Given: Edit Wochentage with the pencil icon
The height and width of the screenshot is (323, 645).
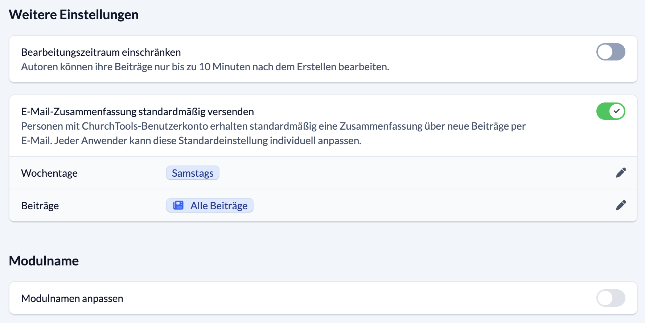Looking at the screenshot, I should point(621,173).
